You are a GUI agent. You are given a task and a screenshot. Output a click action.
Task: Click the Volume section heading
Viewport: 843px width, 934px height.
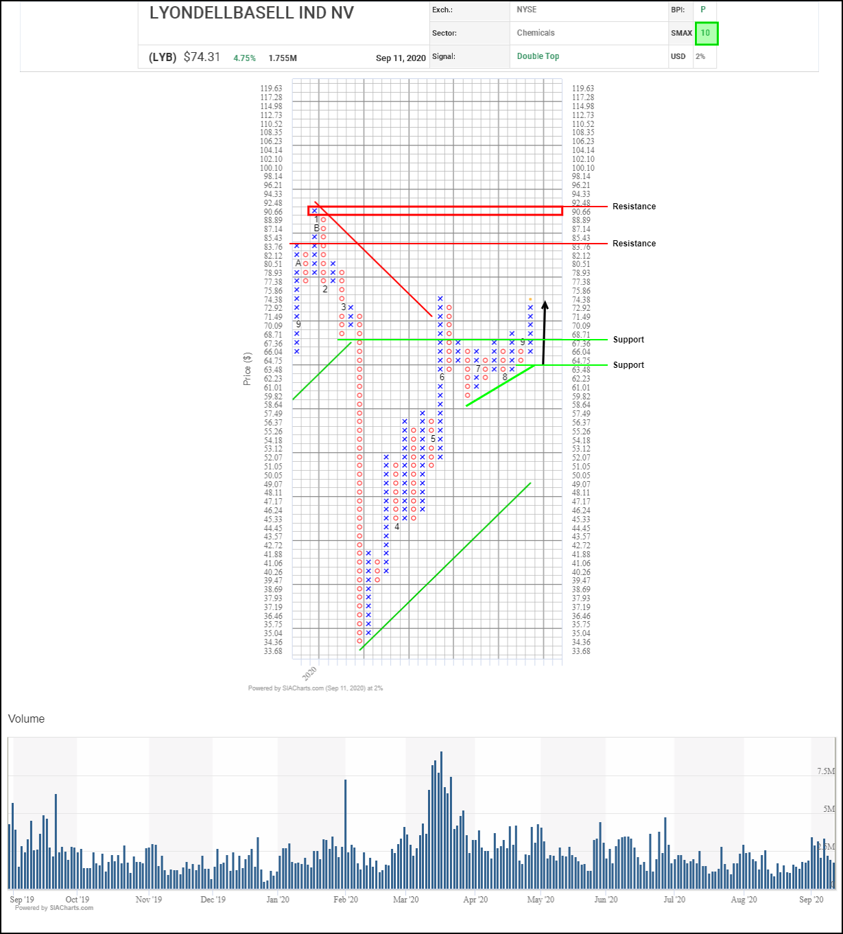tap(26, 719)
